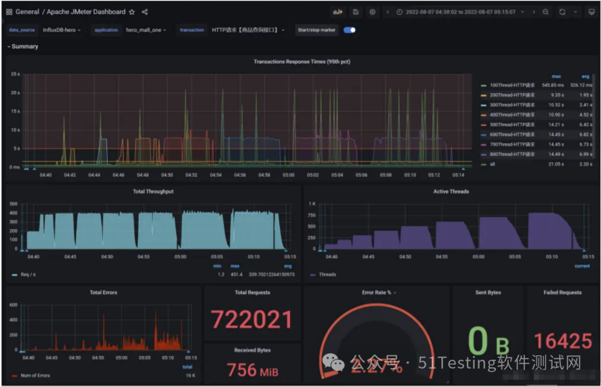Sort Total Throughput legend by min

(217, 266)
